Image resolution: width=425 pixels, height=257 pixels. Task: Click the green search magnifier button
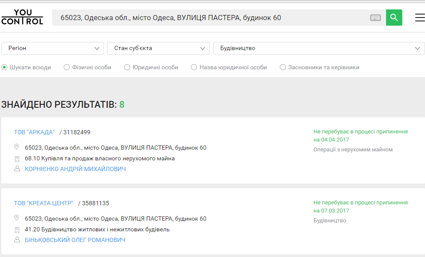click(394, 18)
